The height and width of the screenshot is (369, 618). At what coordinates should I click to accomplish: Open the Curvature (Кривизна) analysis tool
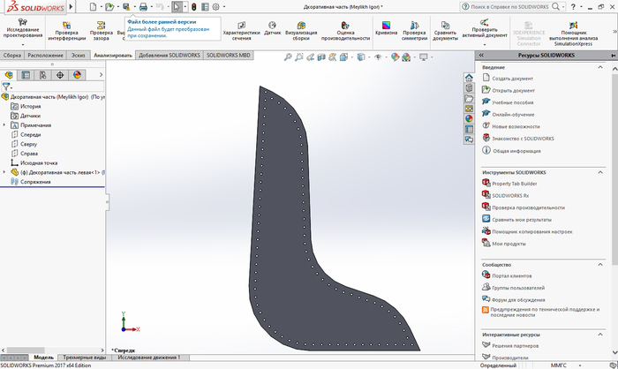click(385, 30)
